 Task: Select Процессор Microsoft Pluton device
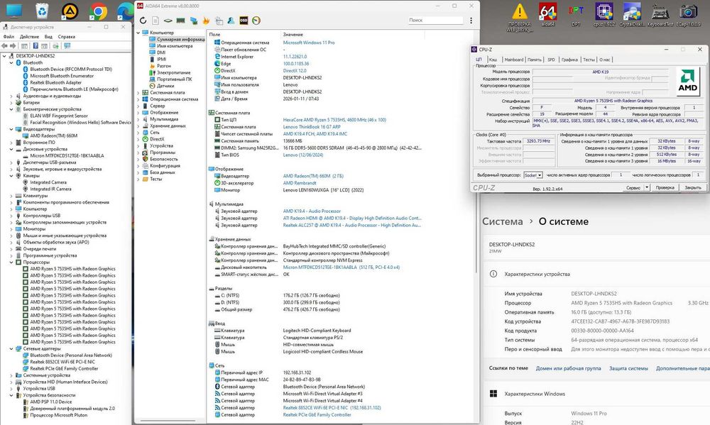coord(58,415)
